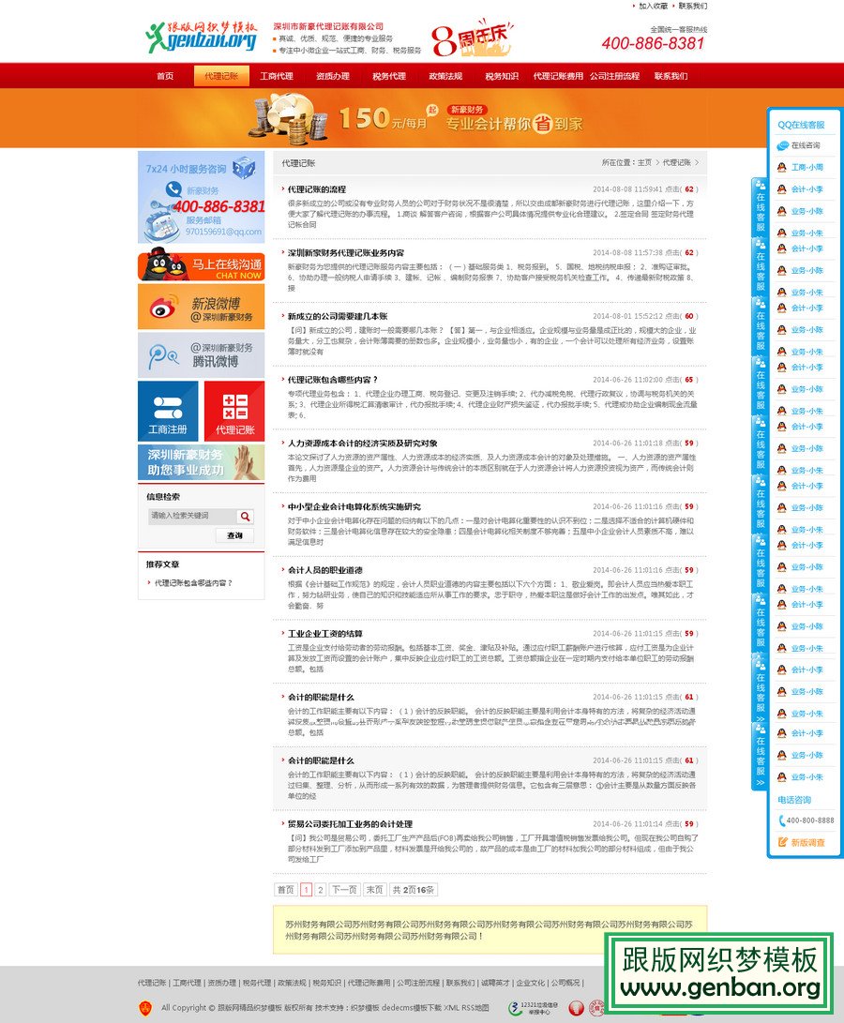Click the keyword search input field
Screen dimensions: 844x1023
tap(191, 517)
